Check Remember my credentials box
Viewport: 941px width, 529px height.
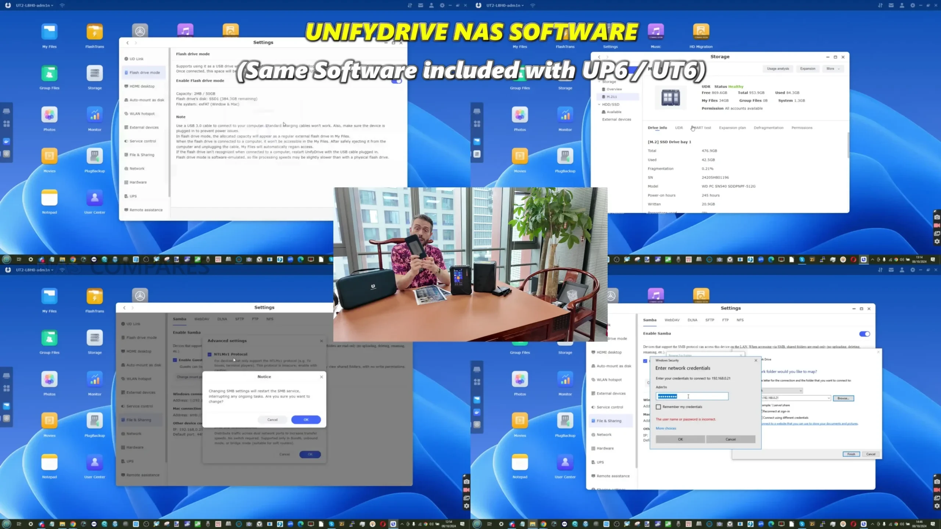tap(658, 407)
